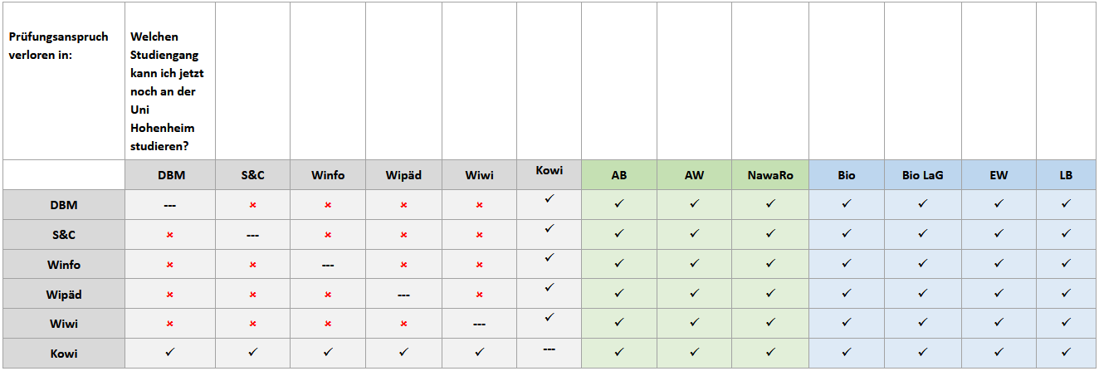Click the blue LB column header
Image resolution: width=1099 pixels, height=371 pixels.
[1066, 175]
